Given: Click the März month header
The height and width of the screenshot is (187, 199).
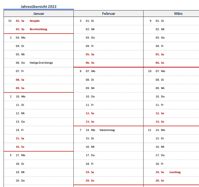Looking at the screenshot, I should click(x=178, y=14).
